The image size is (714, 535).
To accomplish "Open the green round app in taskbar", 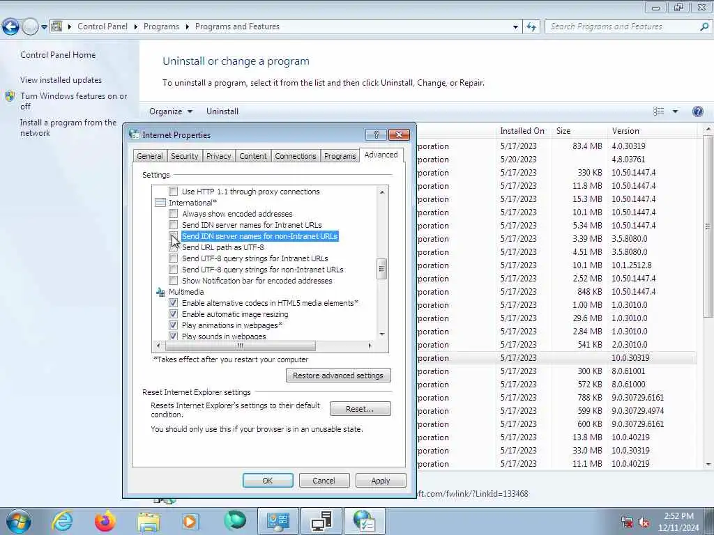I will click(x=235, y=521).
